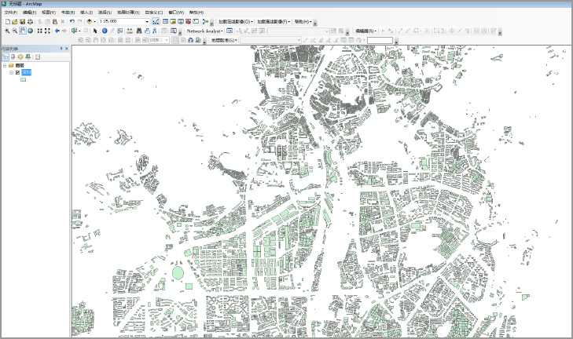The width and height of the screenshot is (573, 339).
Task: Select the Measure tool
Action: point(130,31)
